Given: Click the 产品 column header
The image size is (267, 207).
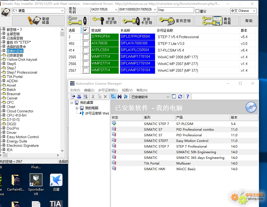Looking at the screenshot, I should 202,117.
